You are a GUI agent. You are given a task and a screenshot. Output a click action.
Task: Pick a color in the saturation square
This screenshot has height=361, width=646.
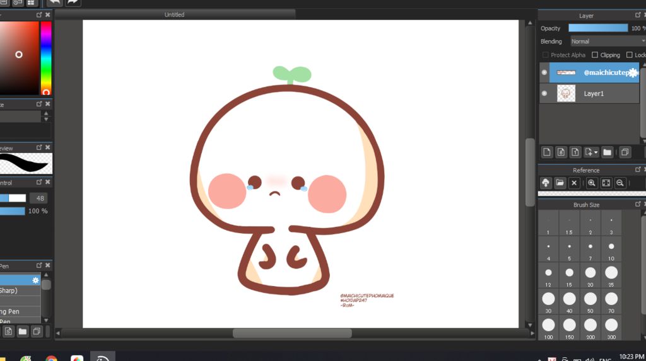point(19,58)
